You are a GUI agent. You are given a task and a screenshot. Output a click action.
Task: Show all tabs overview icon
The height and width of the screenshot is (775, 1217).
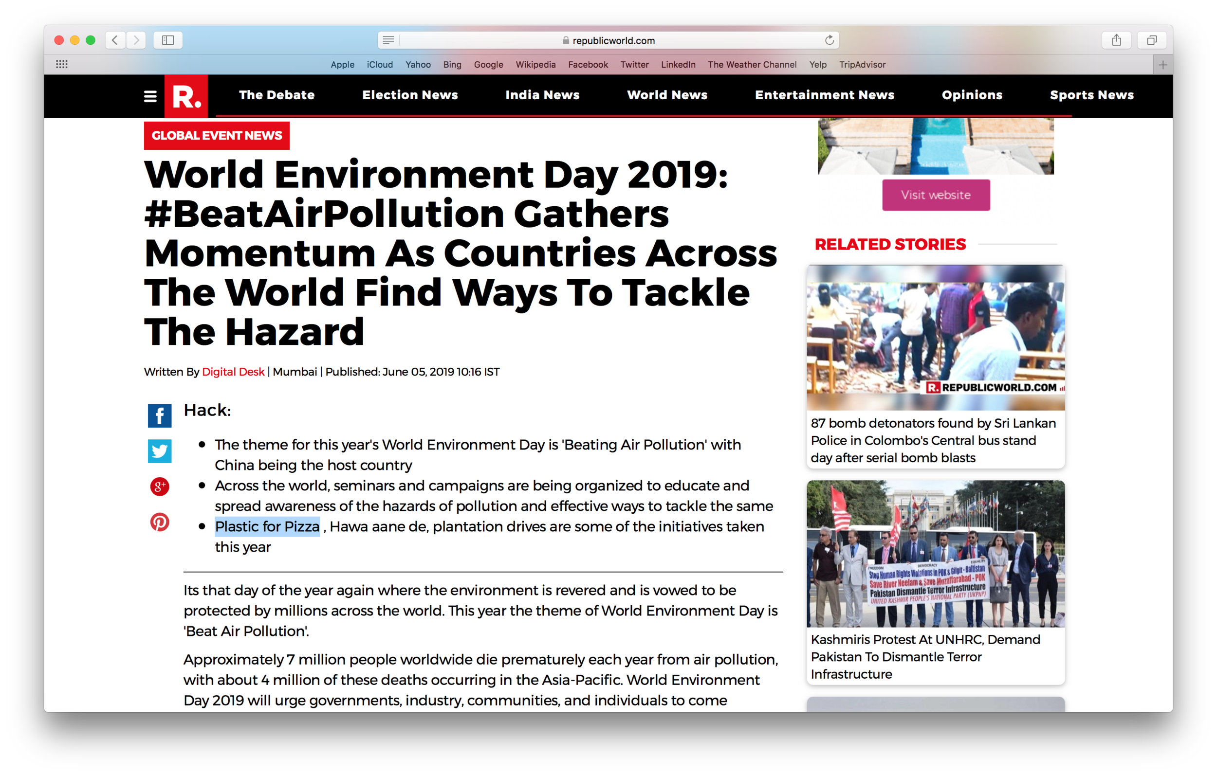pos(1152,40)
